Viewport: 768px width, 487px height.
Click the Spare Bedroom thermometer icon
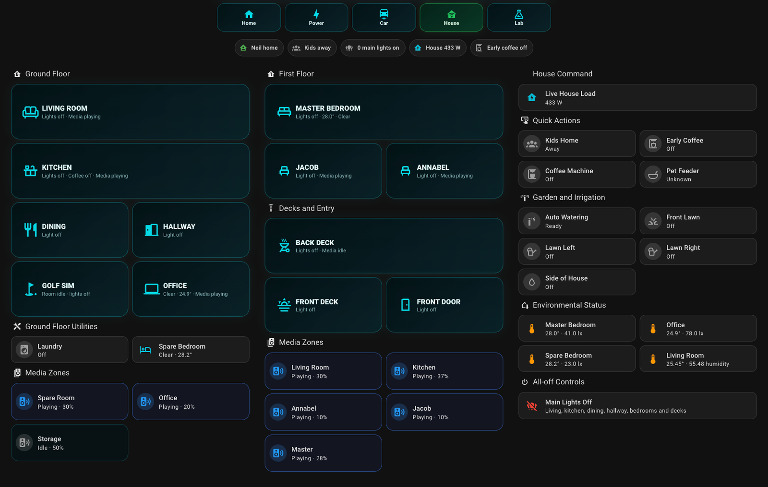pyautogui.click(x=532, y=359)
